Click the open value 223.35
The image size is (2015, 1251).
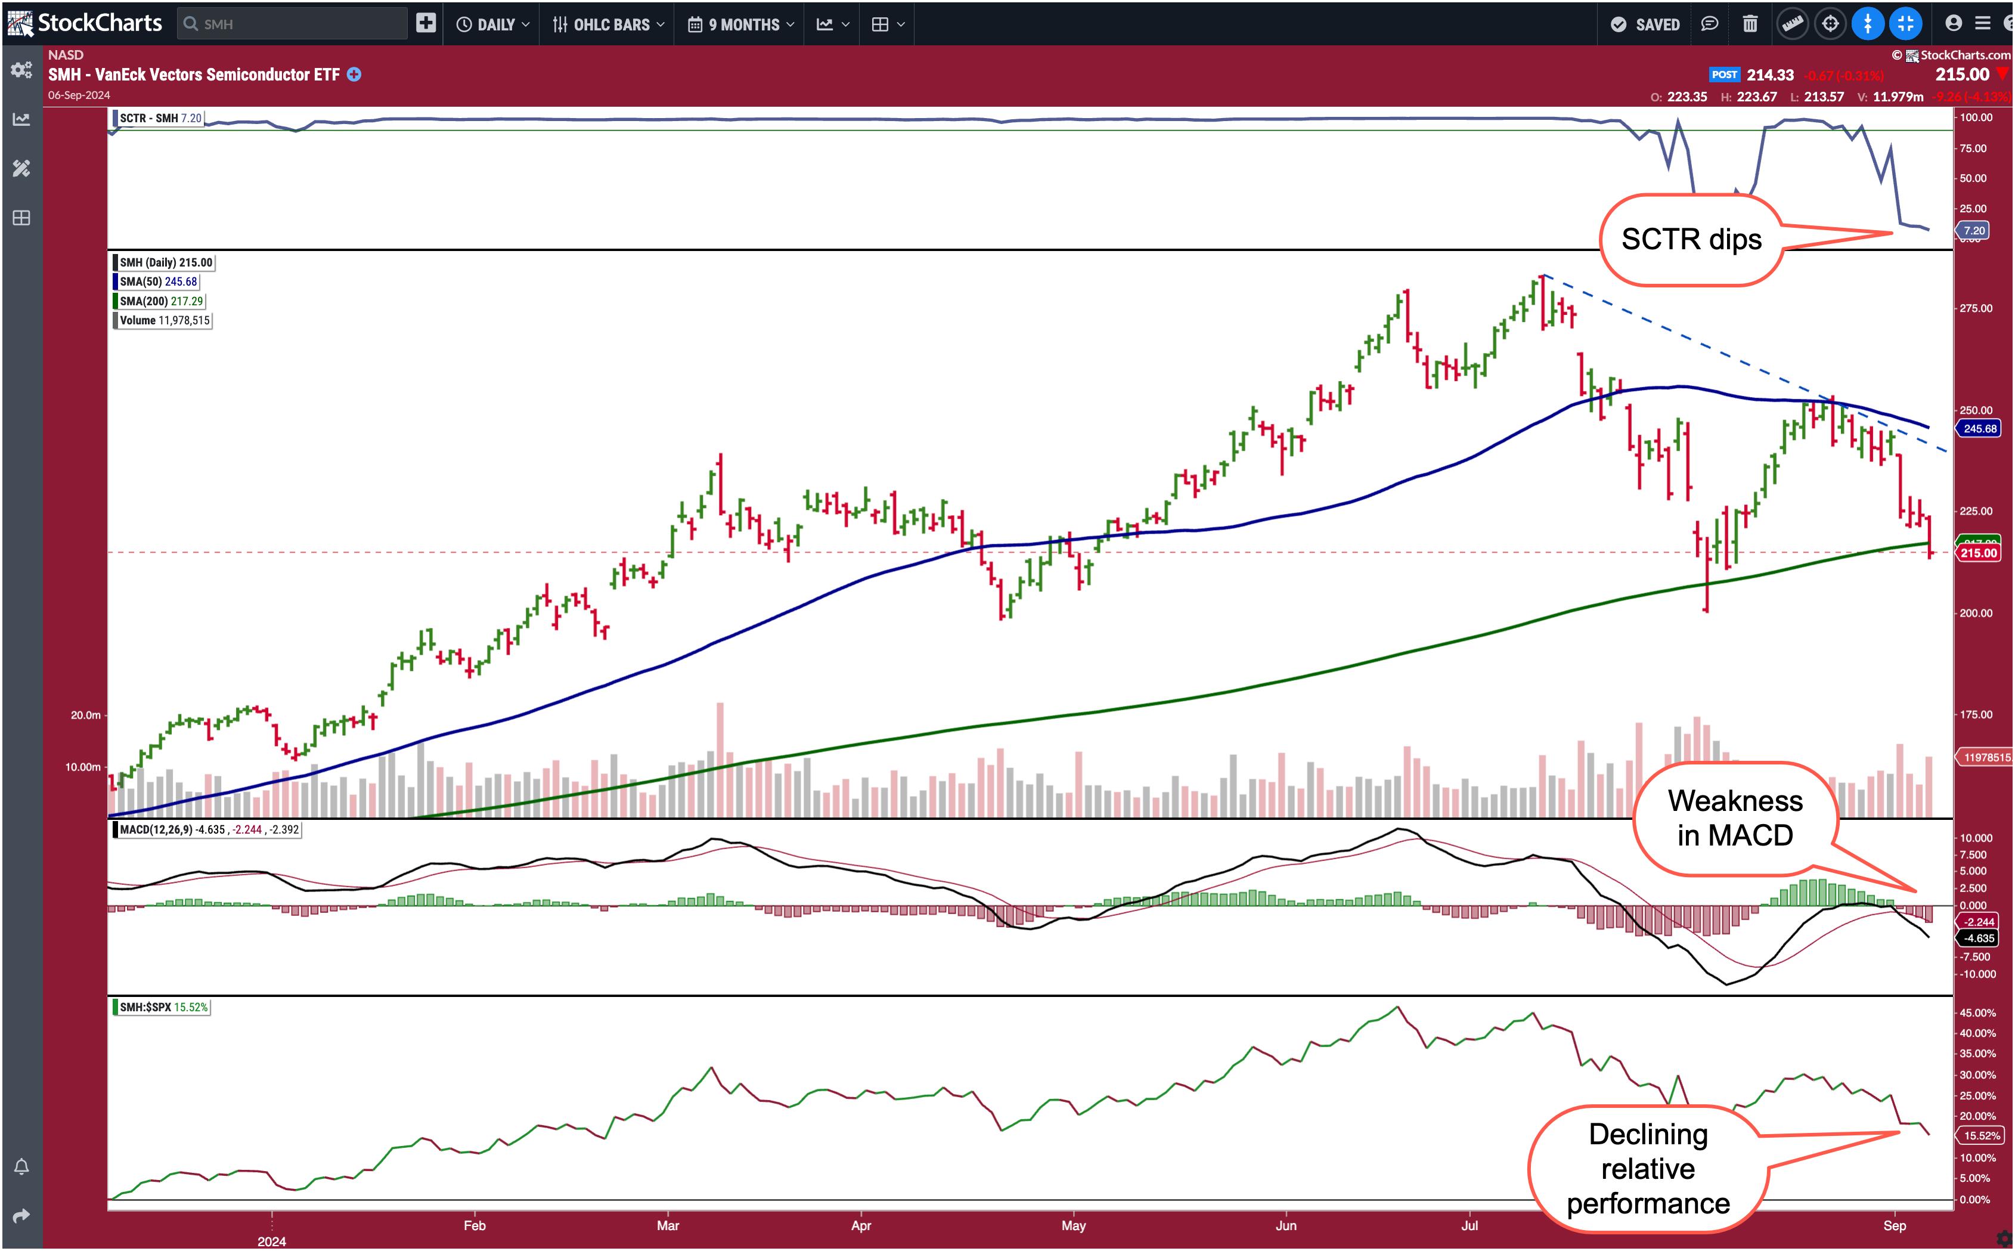1687,97
